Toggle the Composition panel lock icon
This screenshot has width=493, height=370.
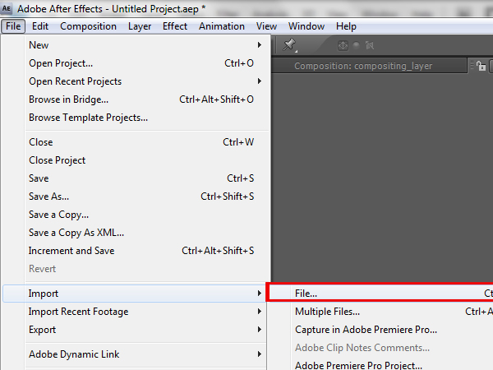[x=481, y=66]
